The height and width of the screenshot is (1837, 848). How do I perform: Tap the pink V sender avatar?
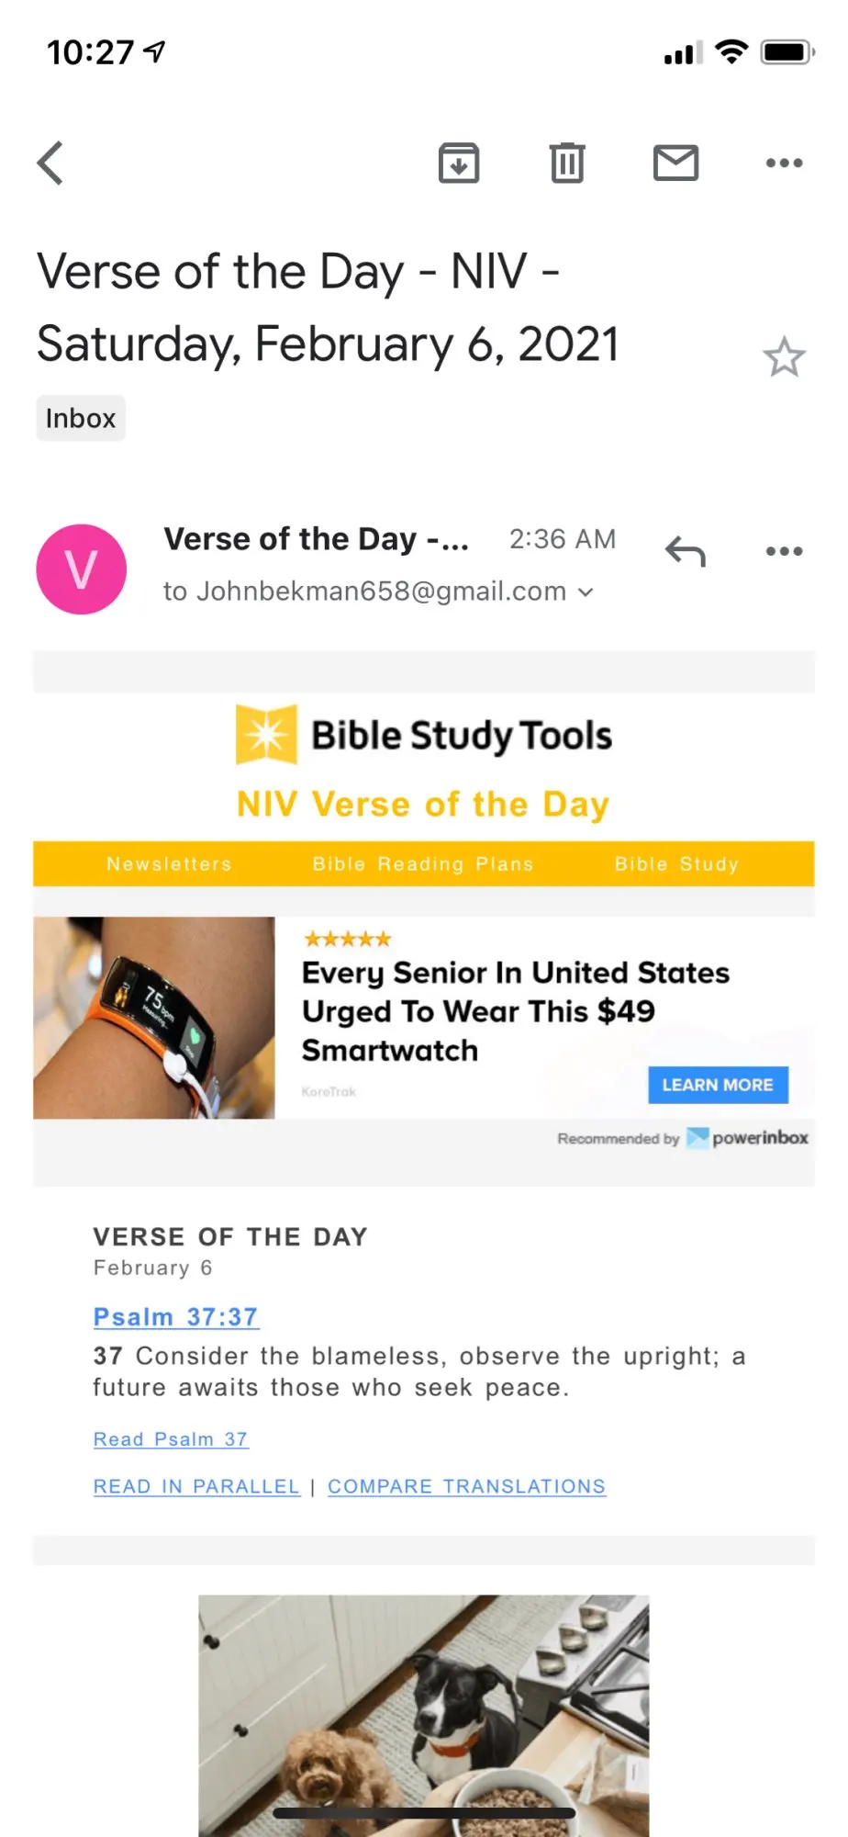coord(81,569)
